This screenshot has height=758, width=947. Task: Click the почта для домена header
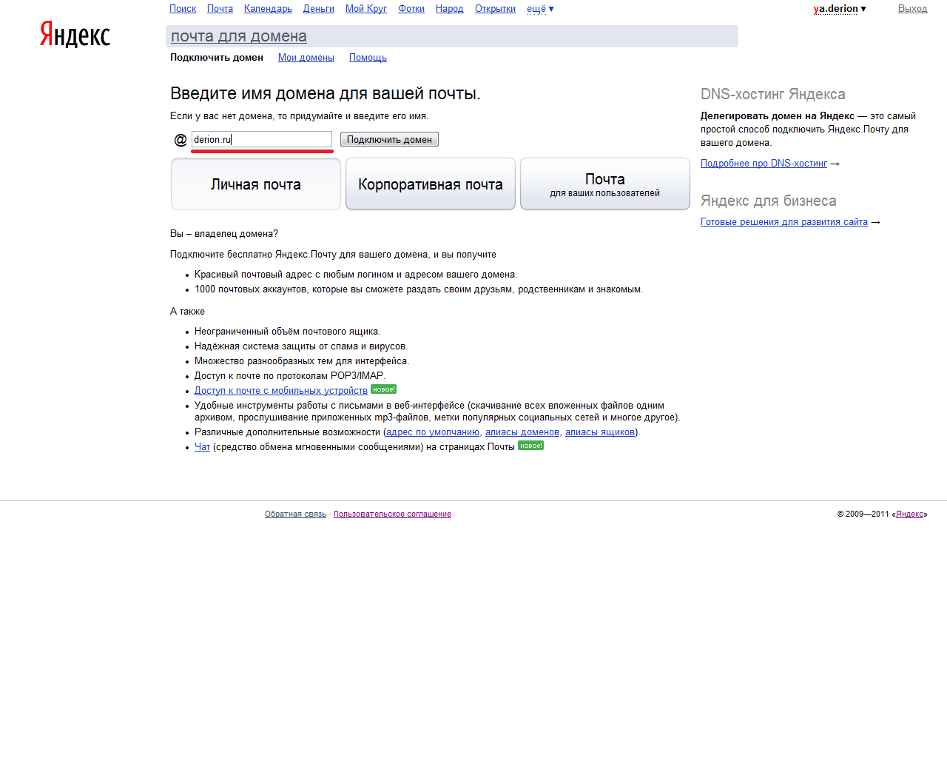pos(239,36)
